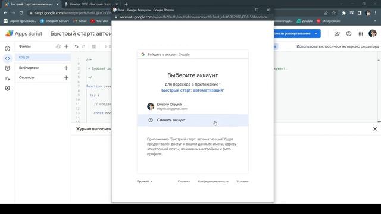
Task: Open the Быстрый старт: автоматизация app link
Action: tap(192, 90)
